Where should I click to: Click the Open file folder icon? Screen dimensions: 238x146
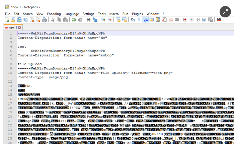[13, 20]
